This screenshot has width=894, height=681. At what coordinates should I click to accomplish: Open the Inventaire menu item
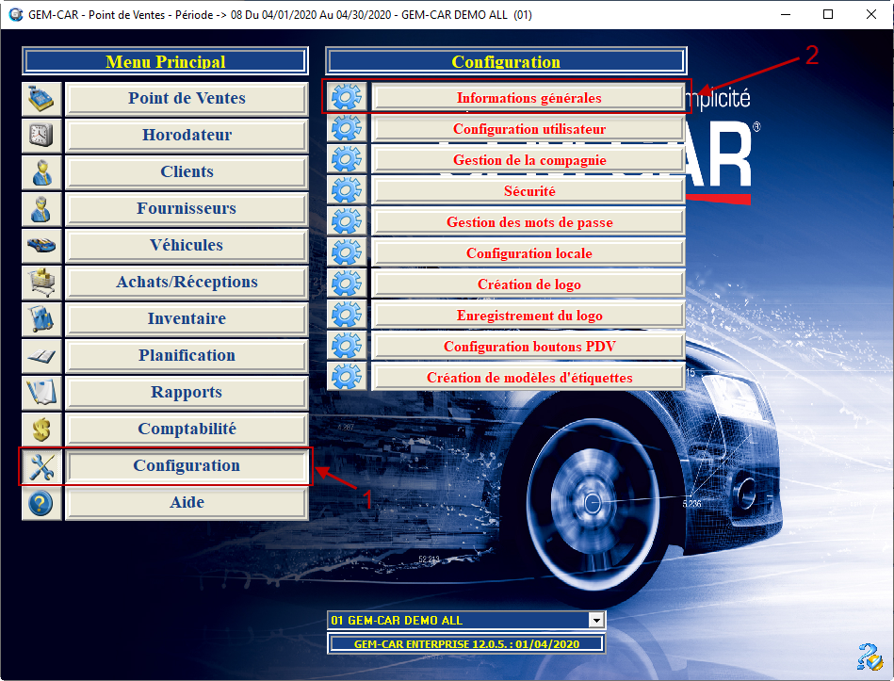pos(187,319)
